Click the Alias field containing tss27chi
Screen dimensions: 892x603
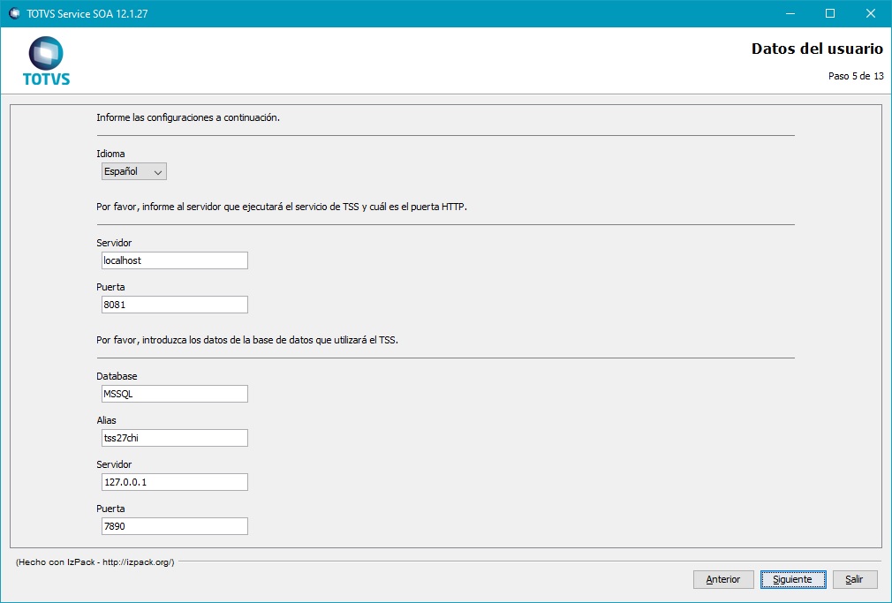click(175, 438)
